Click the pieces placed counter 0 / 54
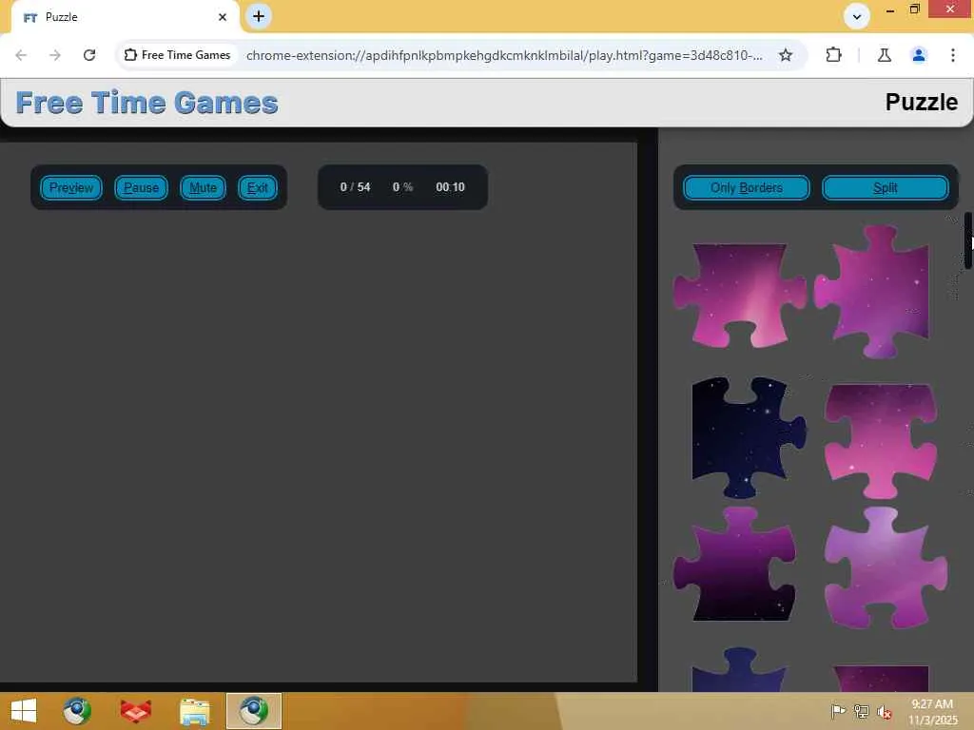The height and width of the screenshot is (730, 974). [355, 187]
